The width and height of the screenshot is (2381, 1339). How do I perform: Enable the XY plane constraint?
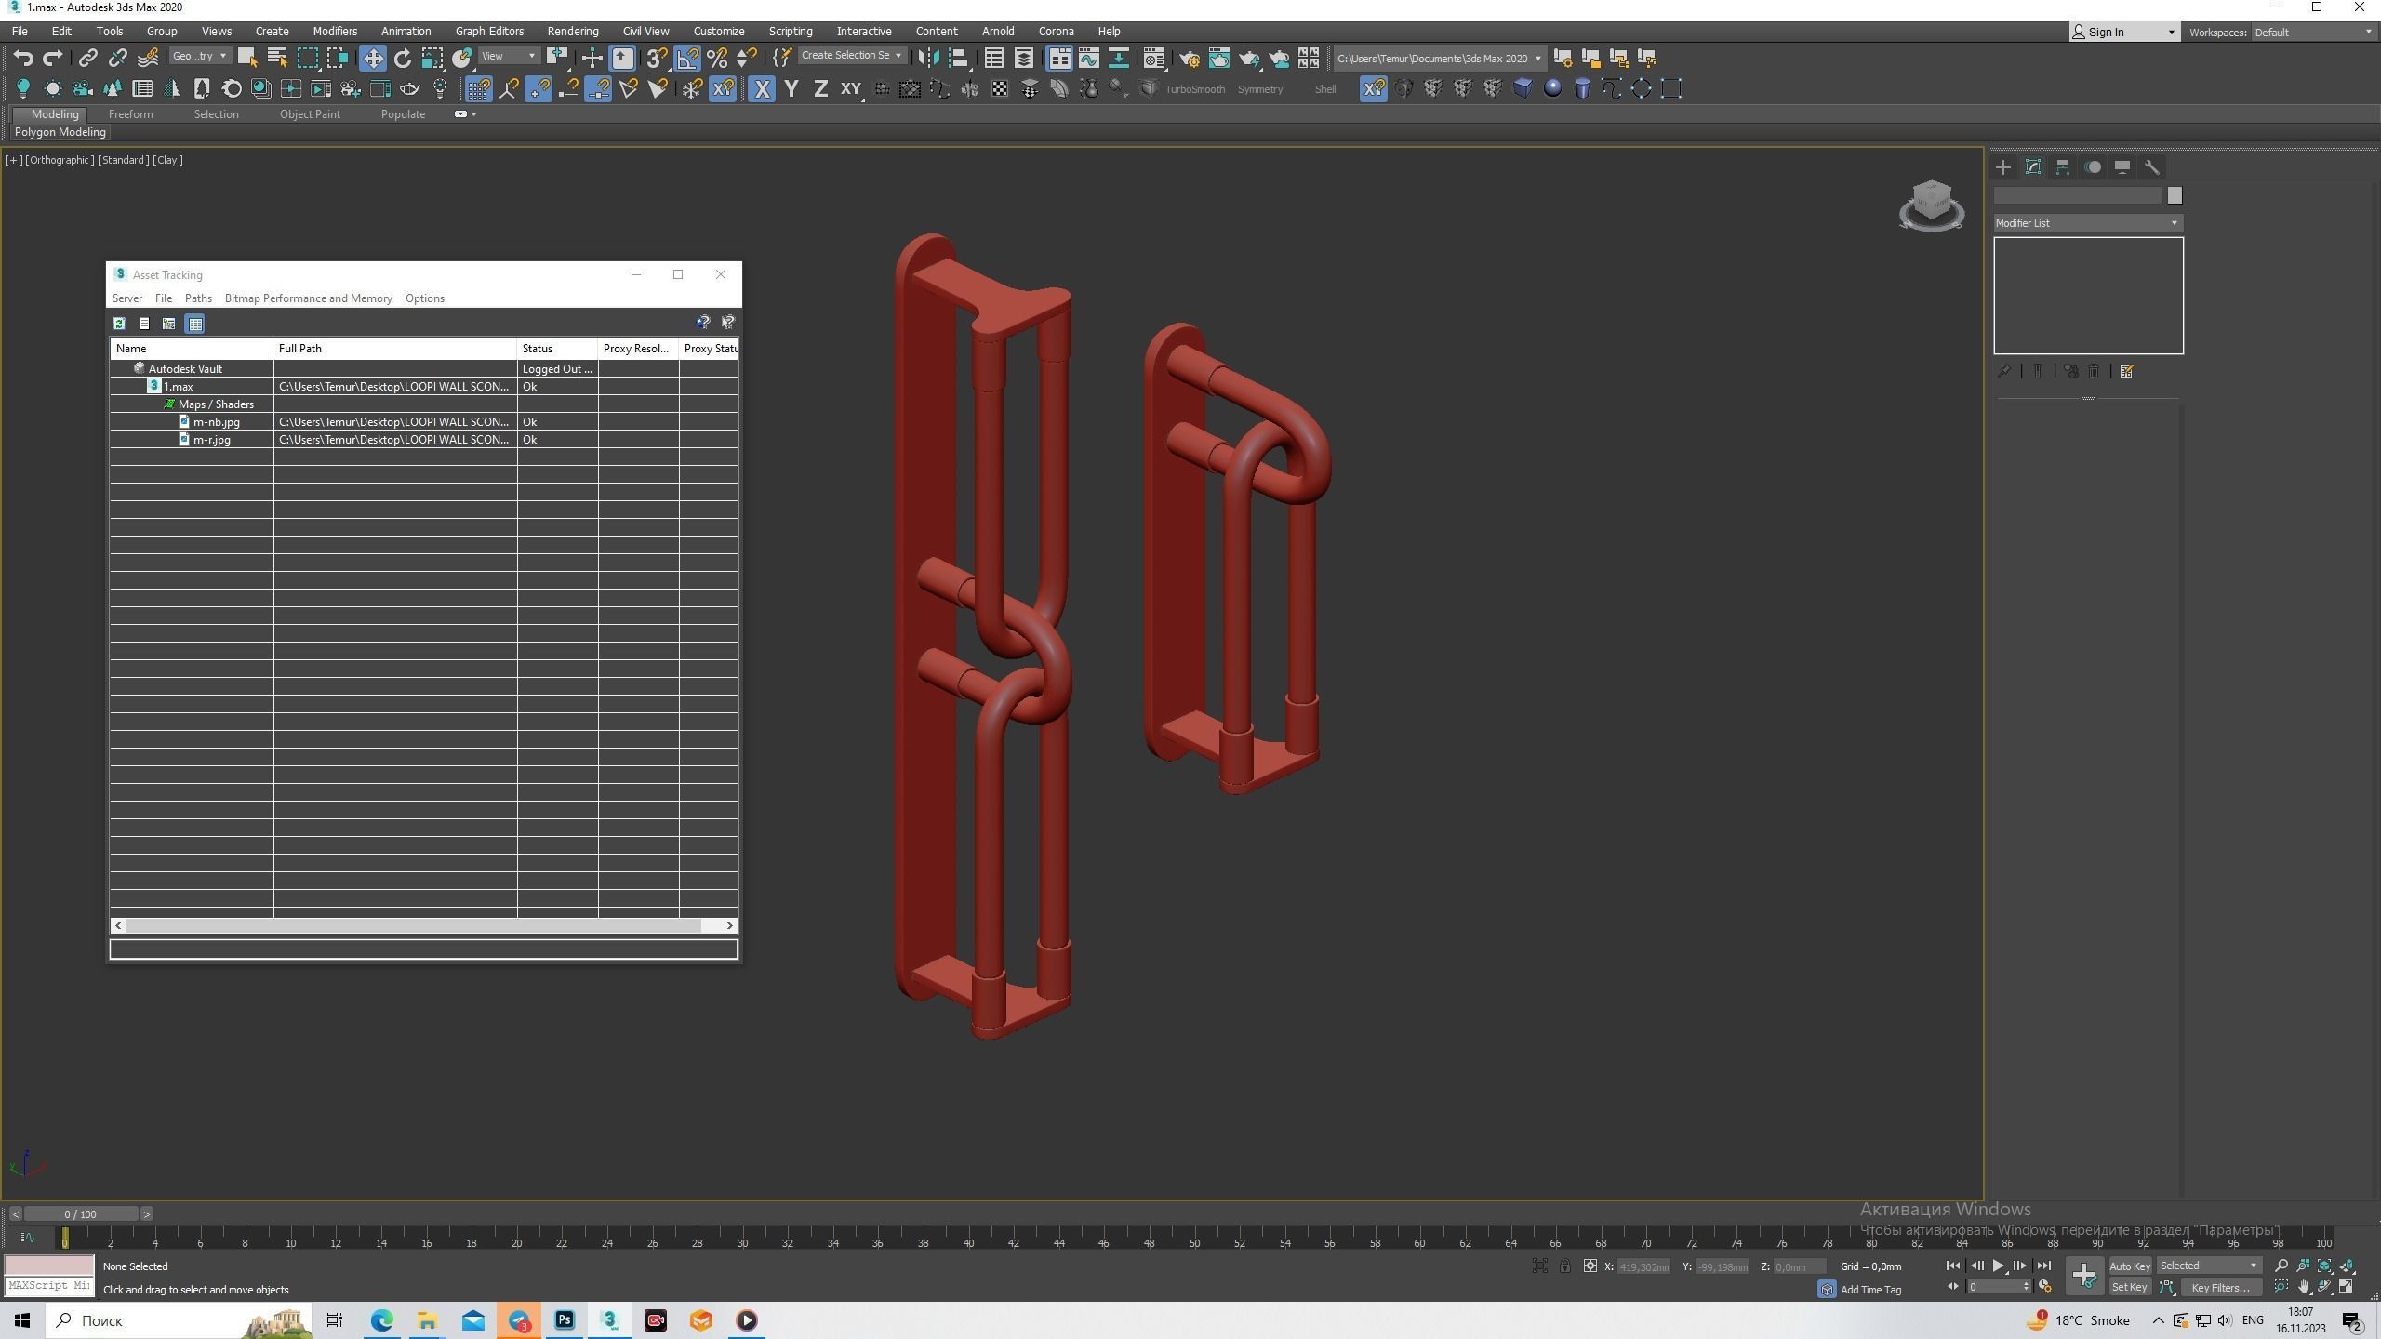[x=850, y=89]
